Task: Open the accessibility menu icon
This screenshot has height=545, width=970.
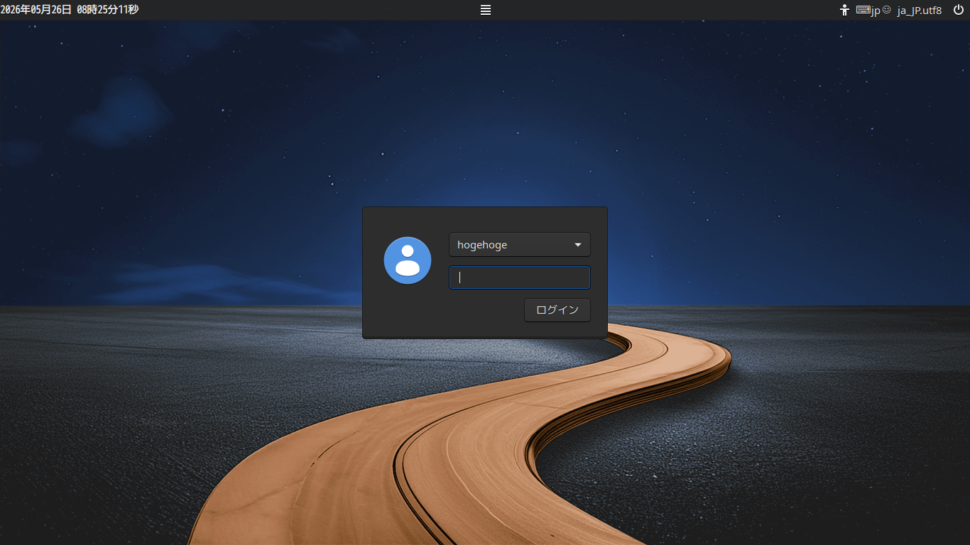Action: point(844,10)
